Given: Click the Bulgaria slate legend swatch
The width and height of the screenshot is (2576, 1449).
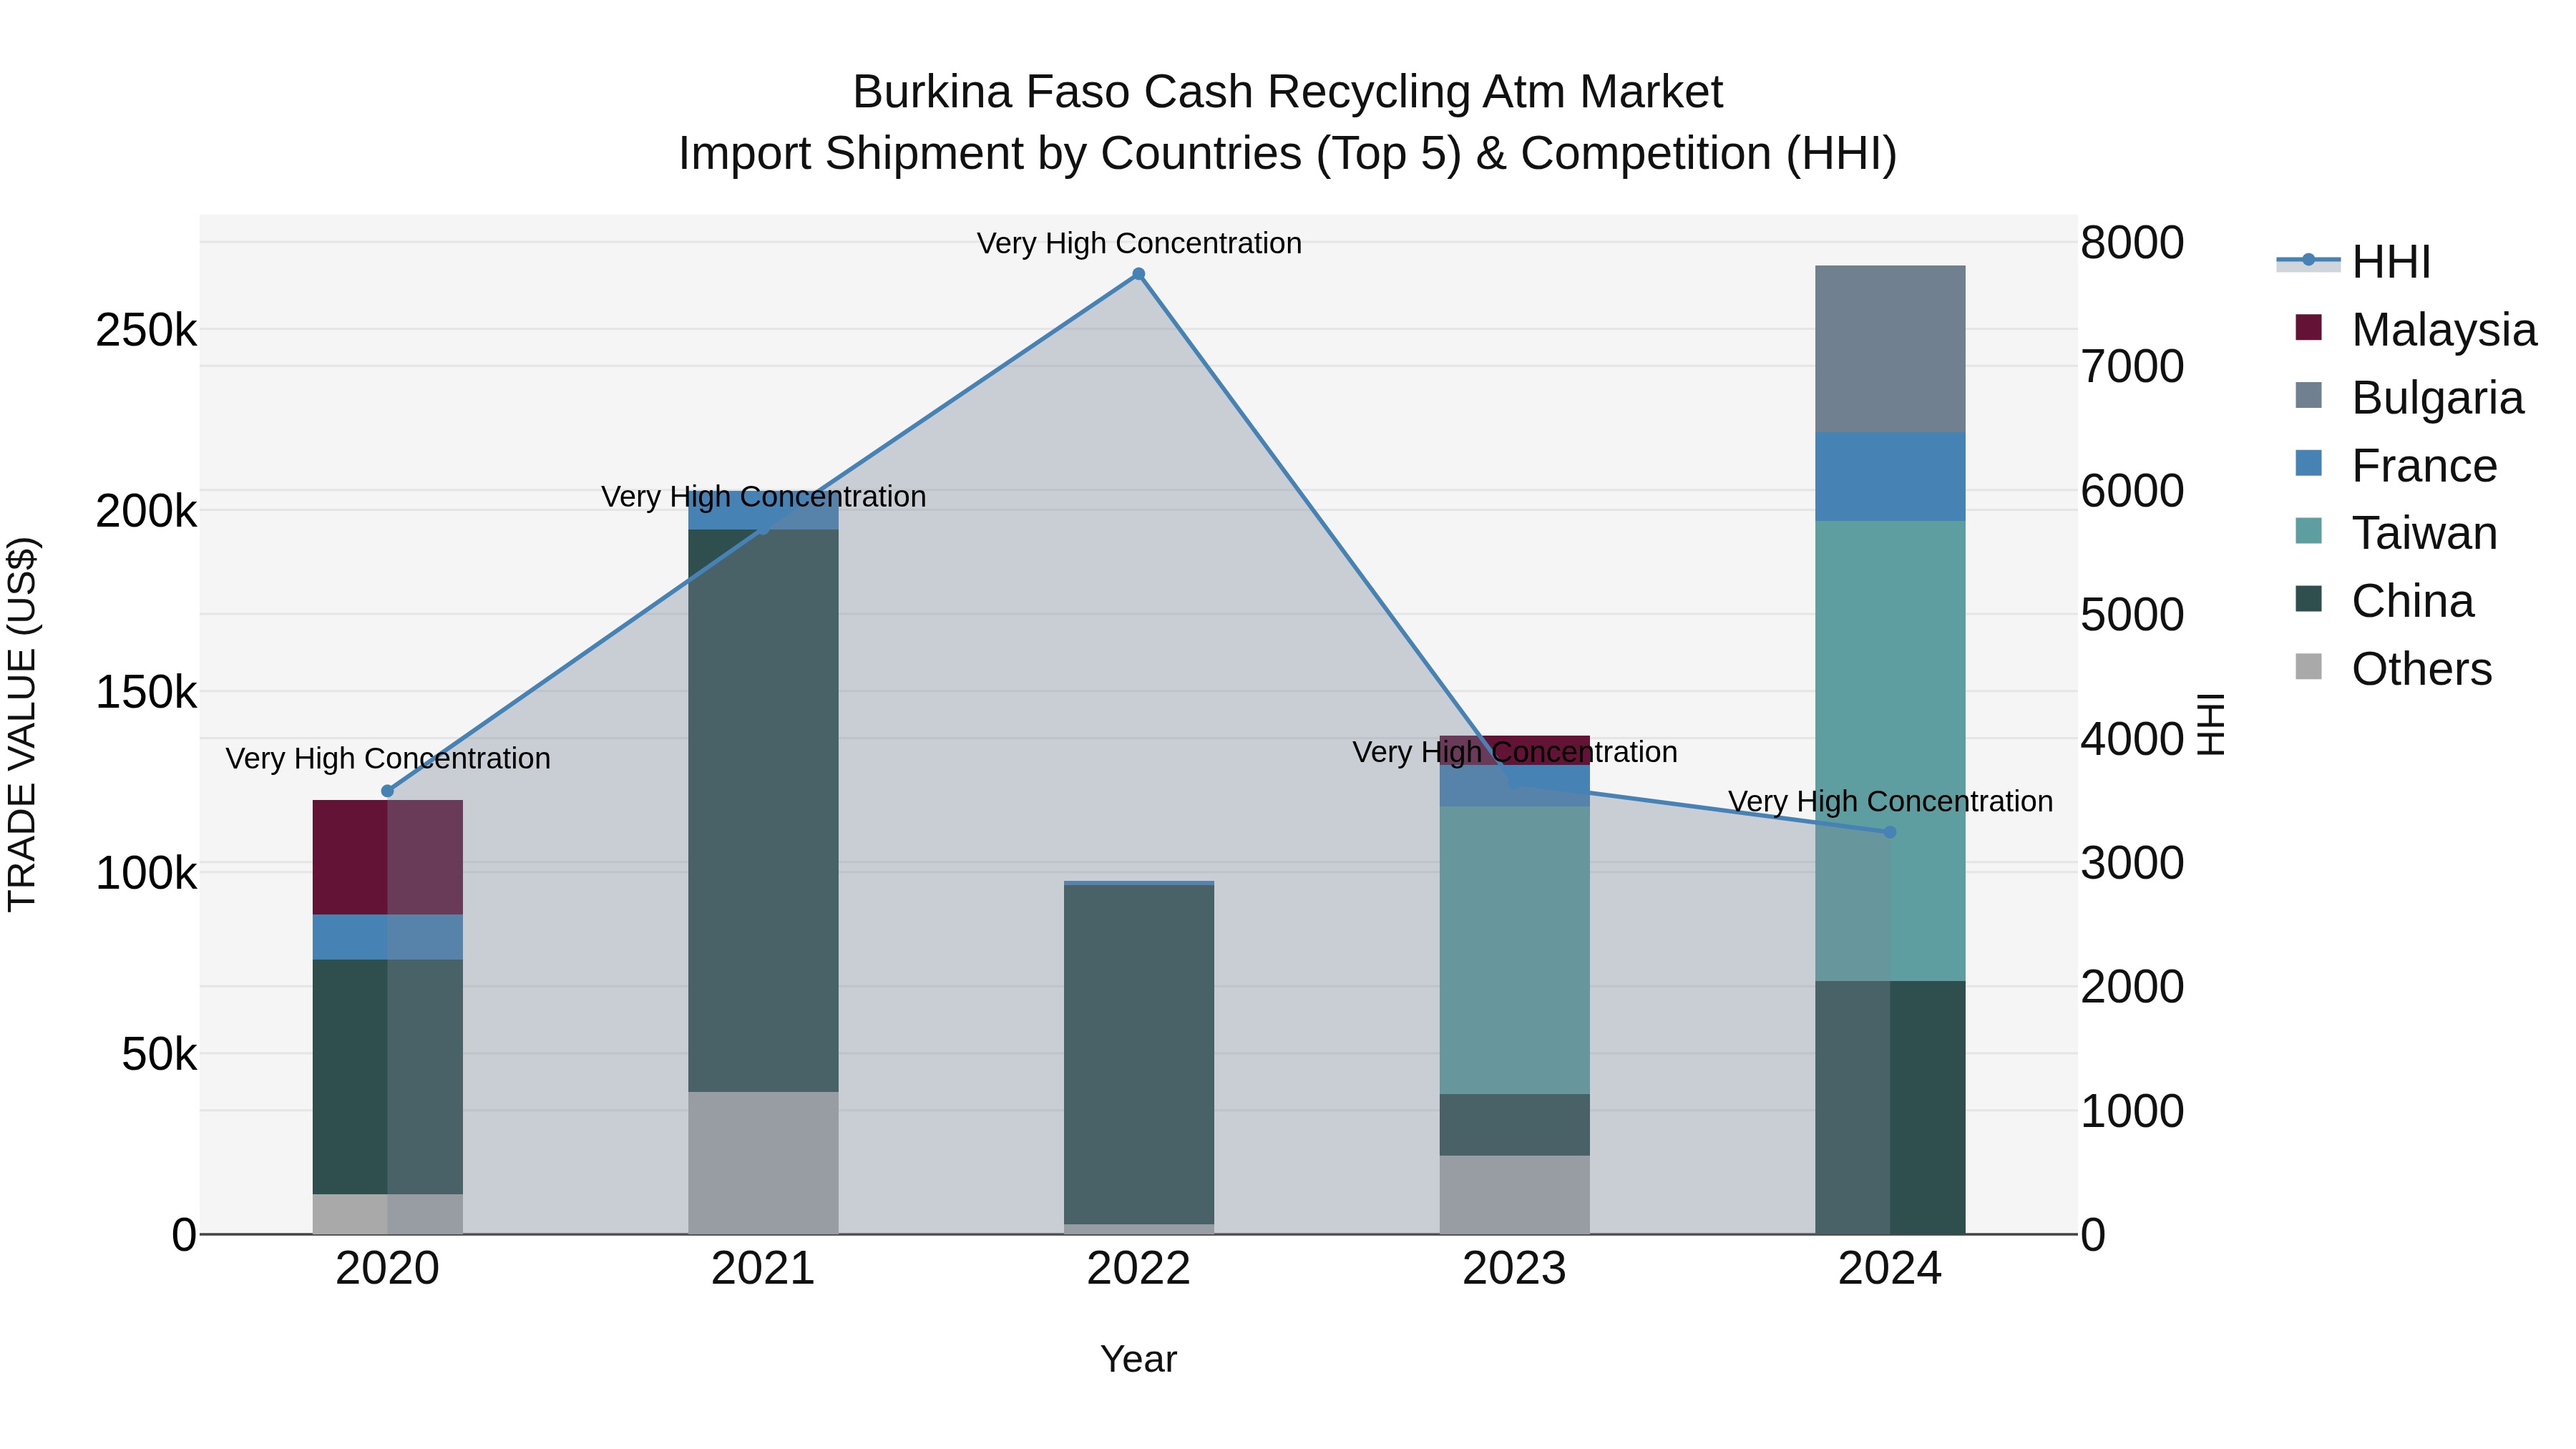Looking at the screenshot, I should [x=2308, y=395].
